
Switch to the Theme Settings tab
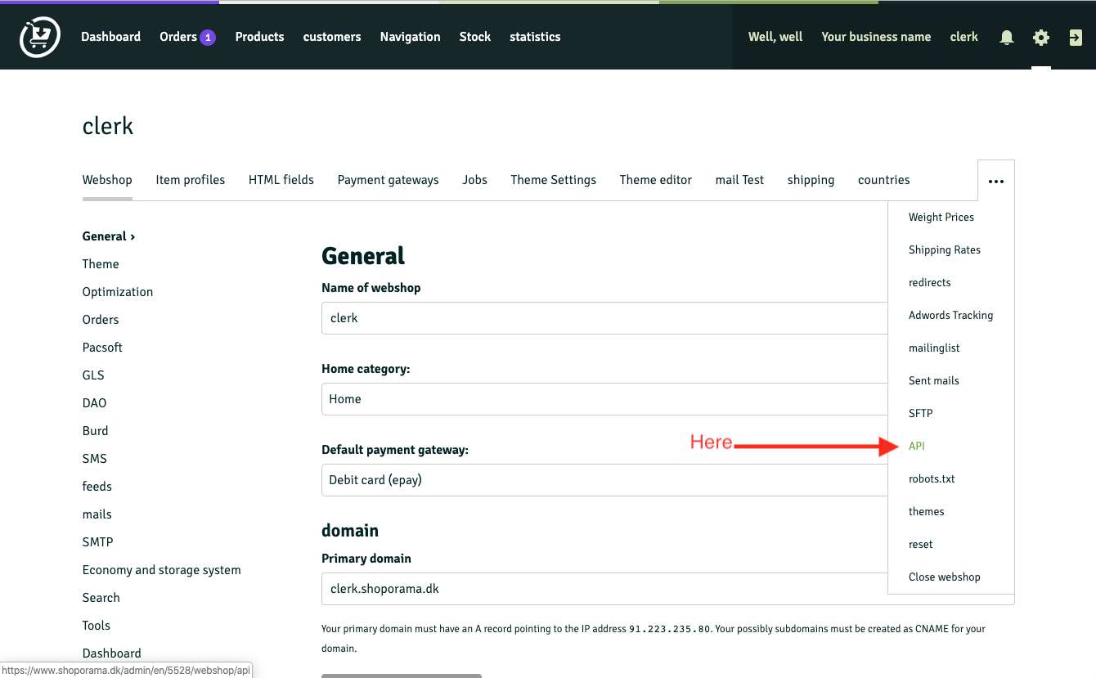pyautogui.click(x=553, y=180)
